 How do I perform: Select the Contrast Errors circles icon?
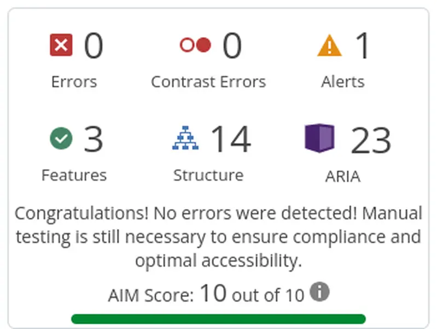[x=195, y=45]
